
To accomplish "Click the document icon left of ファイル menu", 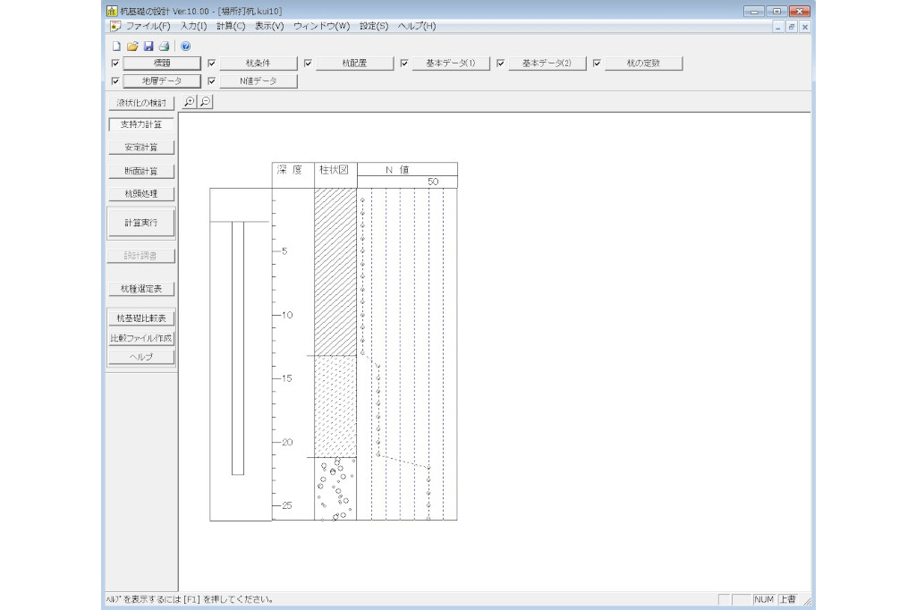I will pos(114,27).
